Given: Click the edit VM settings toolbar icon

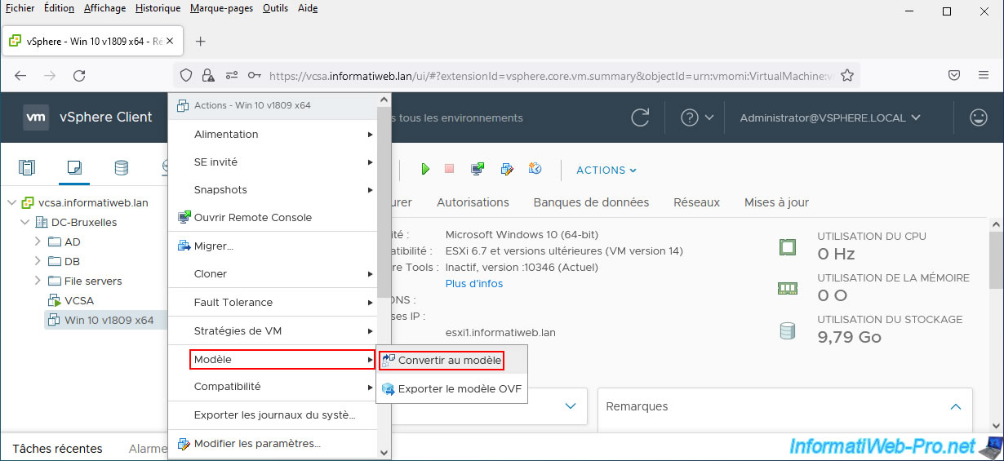Looking at the screenshot, I should click(507, 169).
